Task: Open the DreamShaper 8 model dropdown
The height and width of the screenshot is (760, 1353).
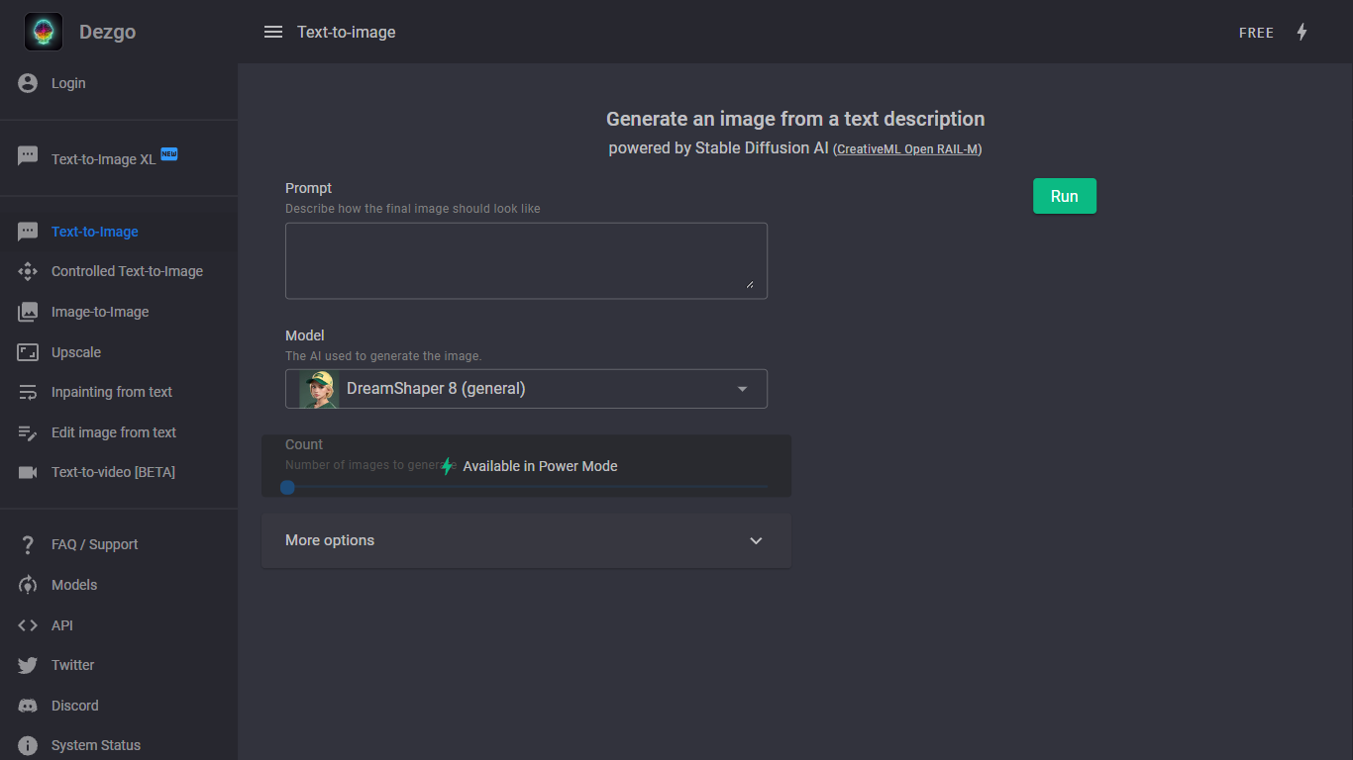Action: point(525,389)
